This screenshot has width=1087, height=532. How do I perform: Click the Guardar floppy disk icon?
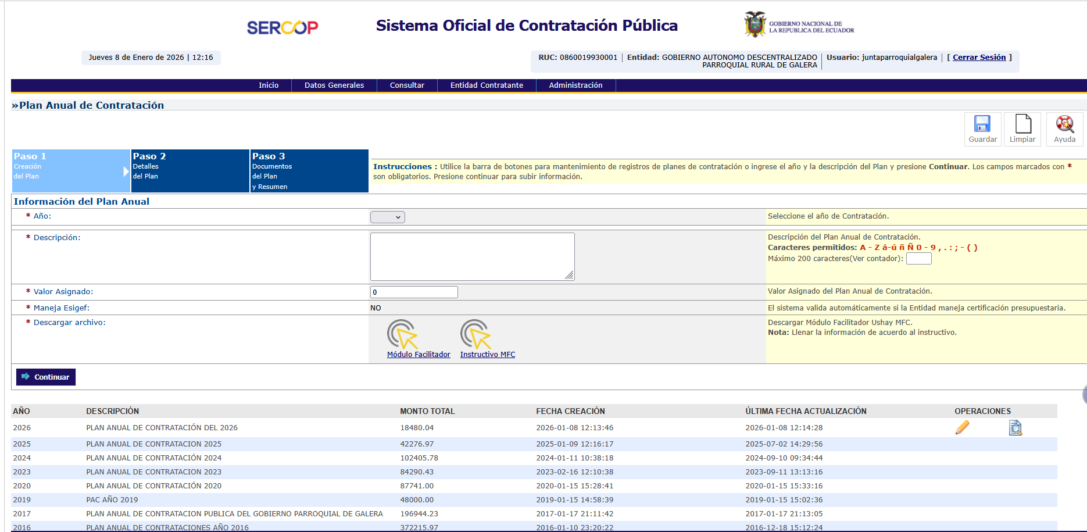982,124
